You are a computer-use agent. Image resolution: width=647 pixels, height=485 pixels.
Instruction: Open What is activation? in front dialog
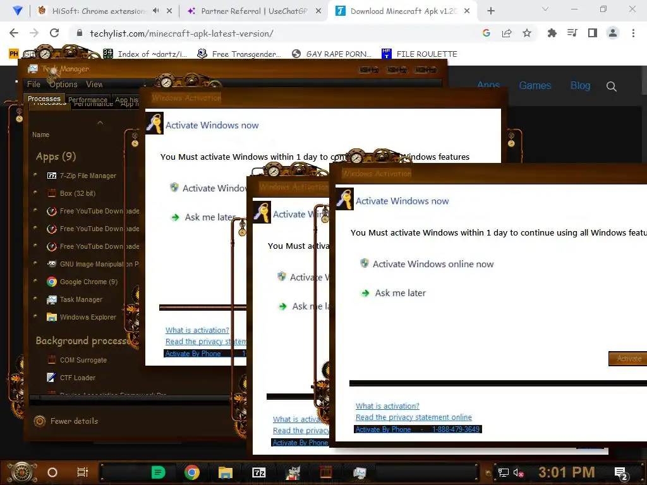tap(387, 406)
